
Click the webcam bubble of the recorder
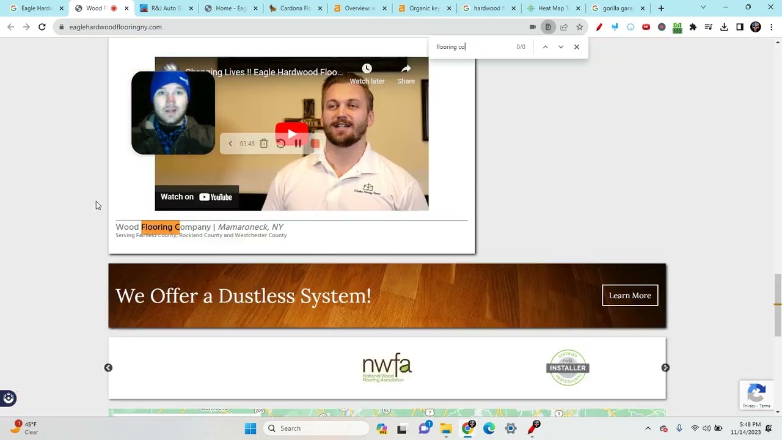point(173,112)
